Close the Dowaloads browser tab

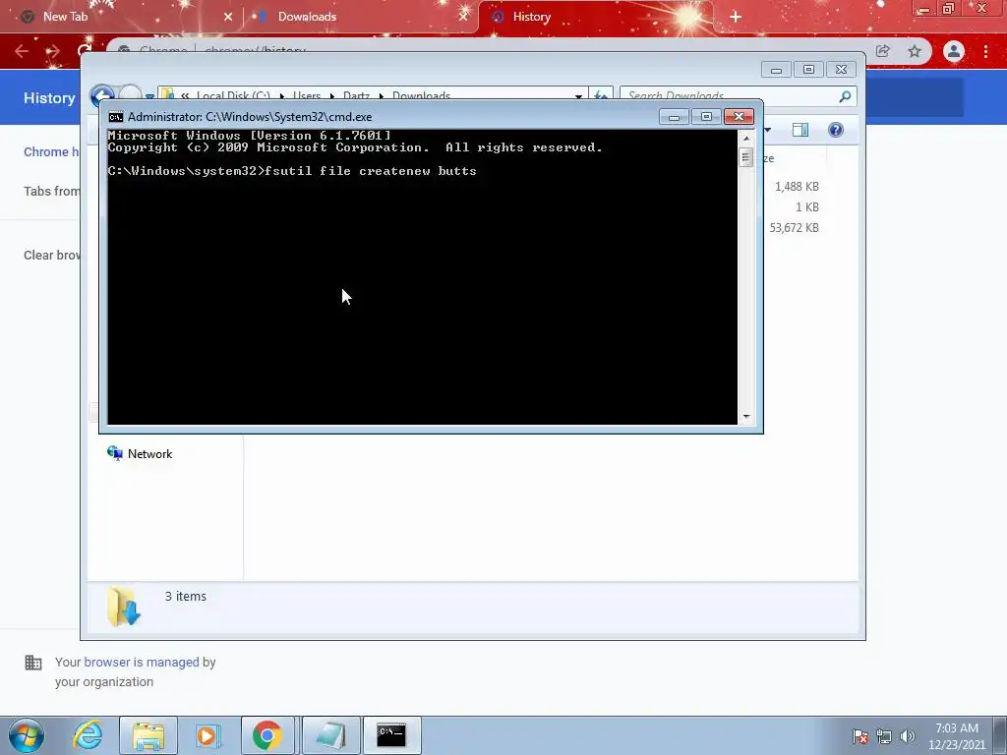[464, 17]
